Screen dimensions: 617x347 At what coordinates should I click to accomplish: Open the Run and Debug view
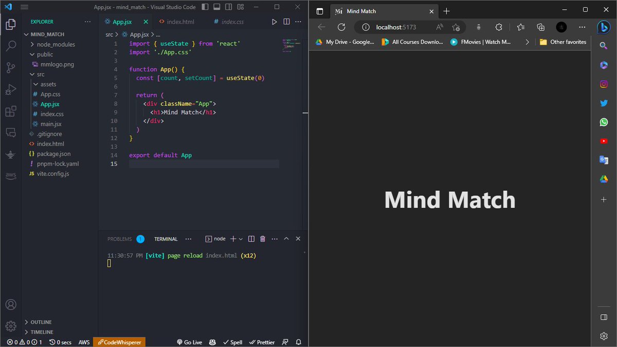(x=10, y=89)
